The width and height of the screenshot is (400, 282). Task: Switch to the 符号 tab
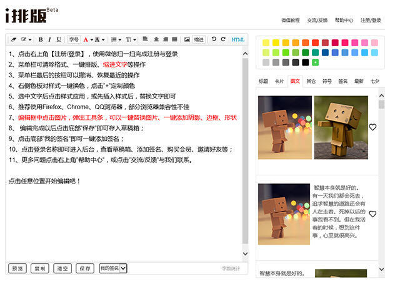327,82
